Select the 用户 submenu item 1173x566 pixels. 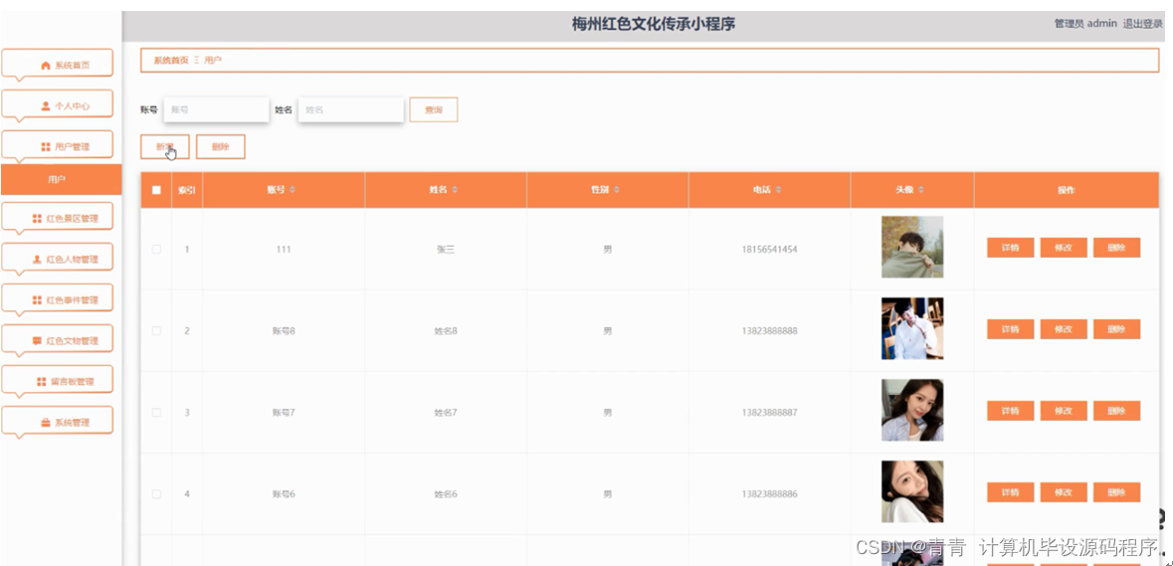(x=61, y=180)
